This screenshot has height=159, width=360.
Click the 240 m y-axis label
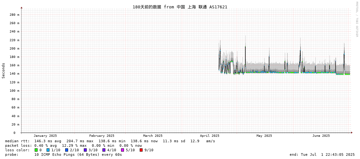tap(14, 32)
